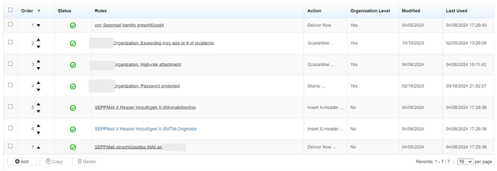Click the Delete button
Screen dimensions: 497x171
(x=87, y=161)
